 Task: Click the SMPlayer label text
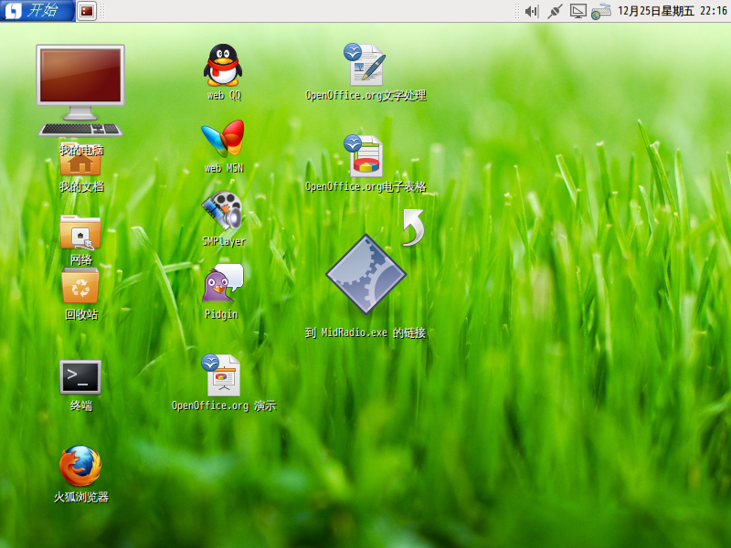coord(224,241)
